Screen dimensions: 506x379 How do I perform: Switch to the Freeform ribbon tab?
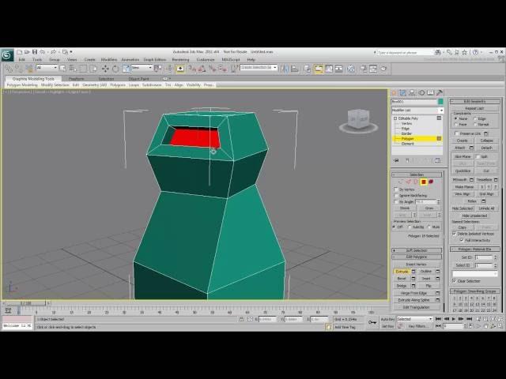tap(77, 79)
